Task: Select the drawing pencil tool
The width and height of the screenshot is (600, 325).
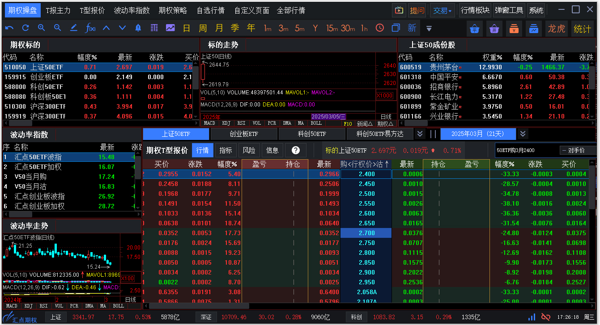Action: [73, 28]
